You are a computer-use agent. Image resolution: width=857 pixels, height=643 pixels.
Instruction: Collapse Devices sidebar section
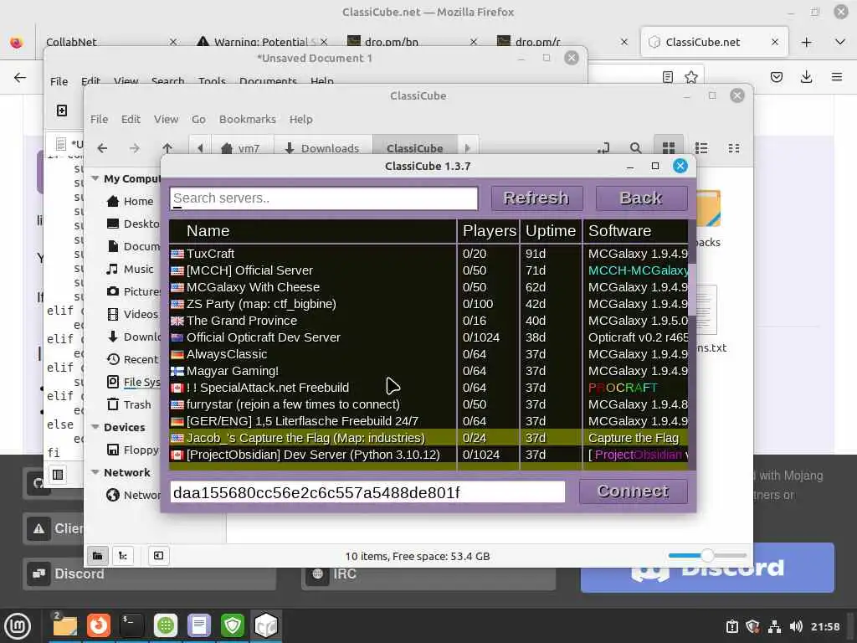click(95, 427)
